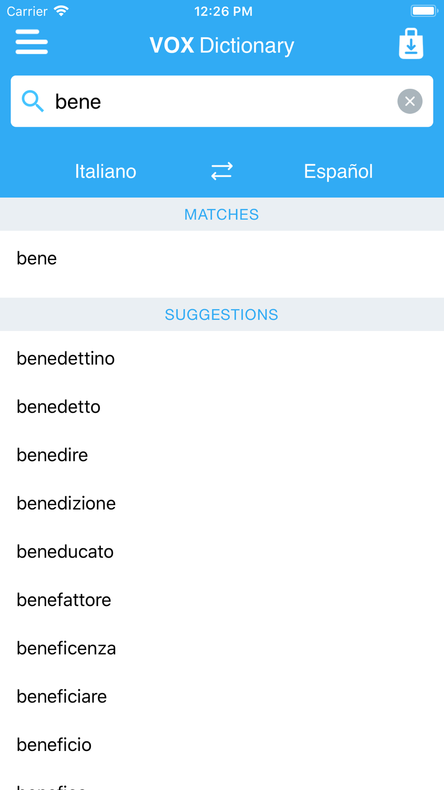444x790 pixels.
Task: Tap the beneficio suggestion
Action: [222, 745]
